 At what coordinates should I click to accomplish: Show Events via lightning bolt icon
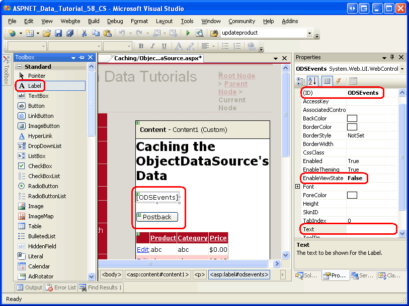pos(338,81)
